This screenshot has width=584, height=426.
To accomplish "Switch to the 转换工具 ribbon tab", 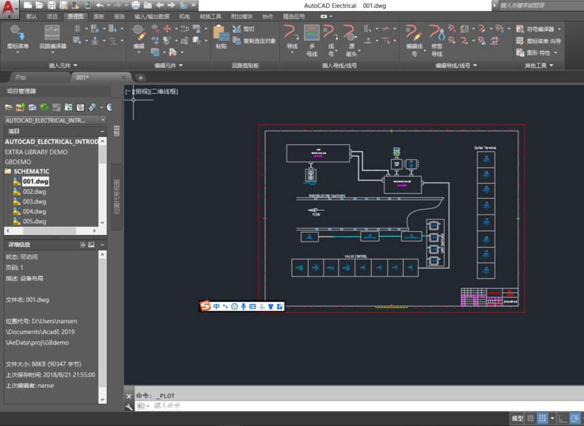I will (x=210, y=17).
